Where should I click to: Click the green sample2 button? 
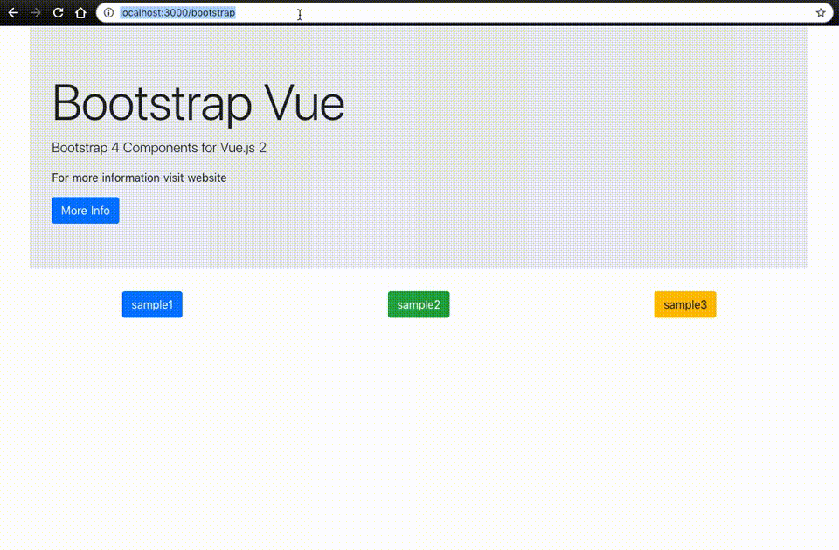pyautogui.click(x=419, y=304)
